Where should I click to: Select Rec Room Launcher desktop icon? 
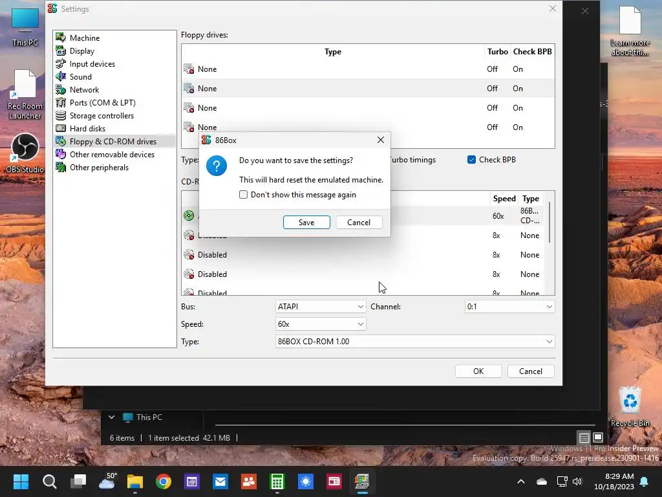pos(25,95)
